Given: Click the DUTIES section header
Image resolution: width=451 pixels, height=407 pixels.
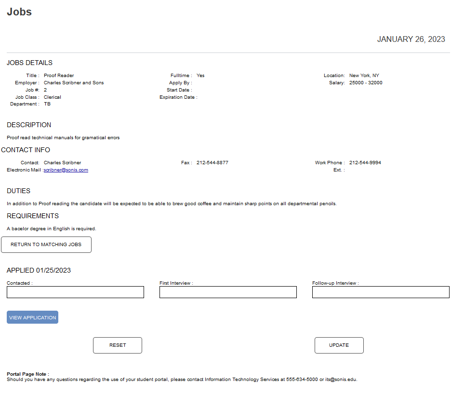Looking at the screenshot, I should tap(17, 191).
